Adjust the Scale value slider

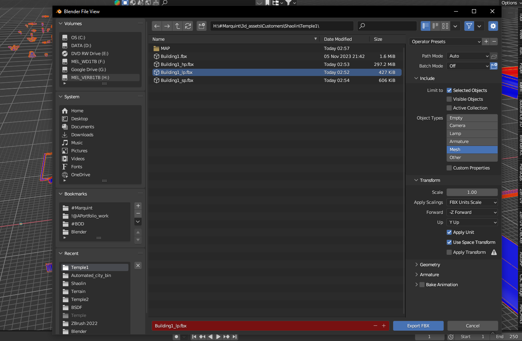pos(472,192)
